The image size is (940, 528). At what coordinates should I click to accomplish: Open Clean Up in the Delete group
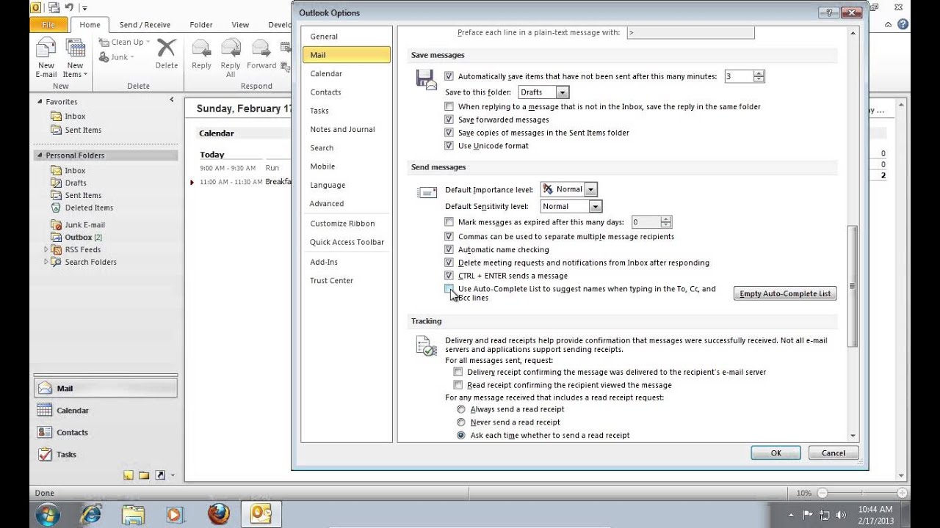pyautogui.click(x=123, y=43)
